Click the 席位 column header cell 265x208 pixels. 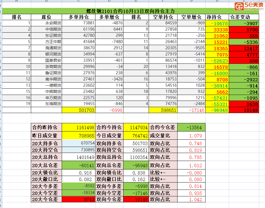pyautogui.click(x=46, y=17)
